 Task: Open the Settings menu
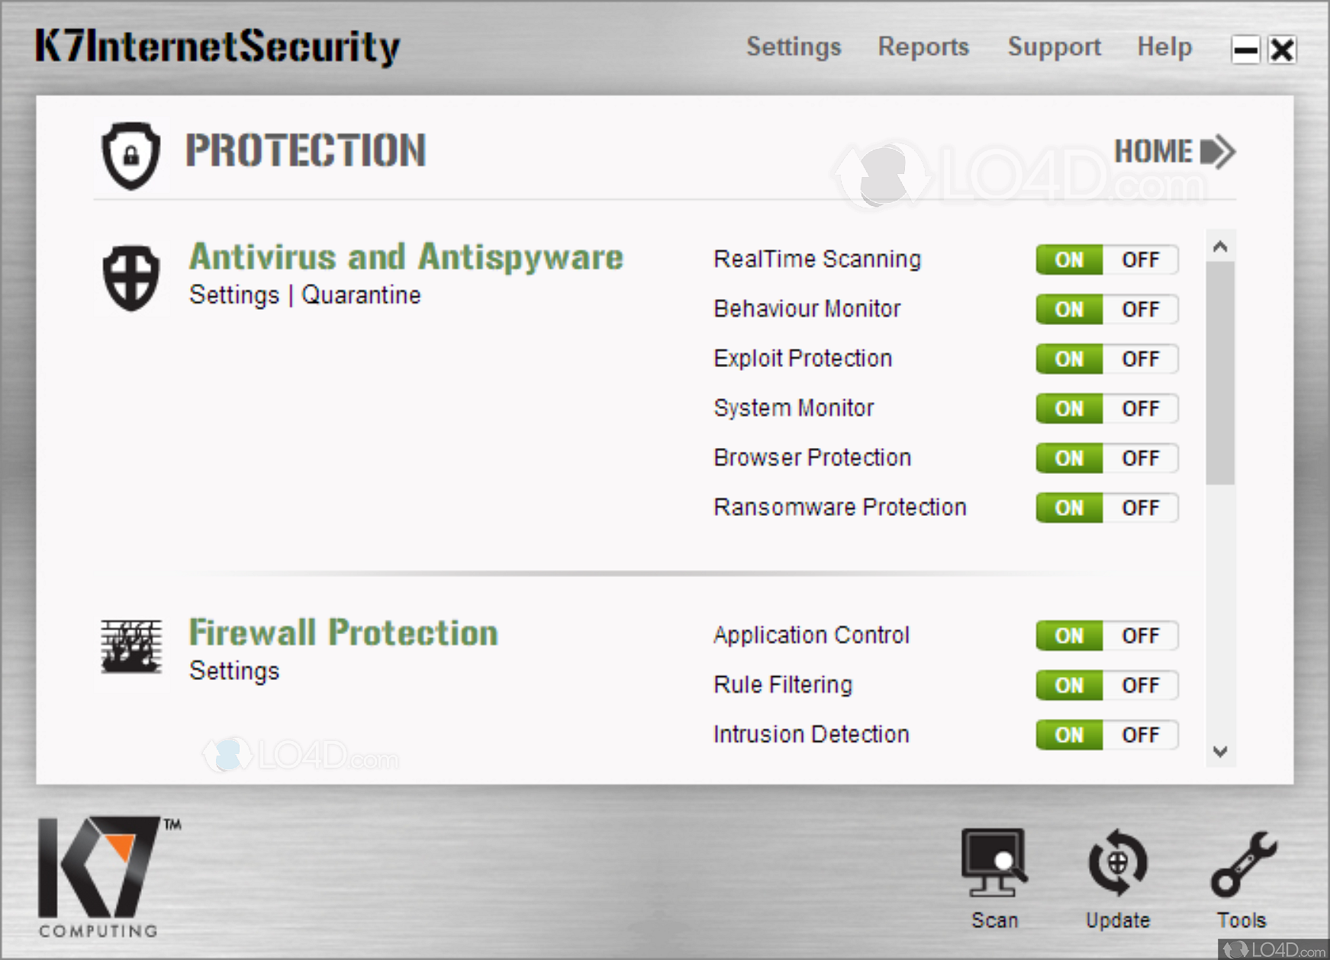(x=794, y=47)
